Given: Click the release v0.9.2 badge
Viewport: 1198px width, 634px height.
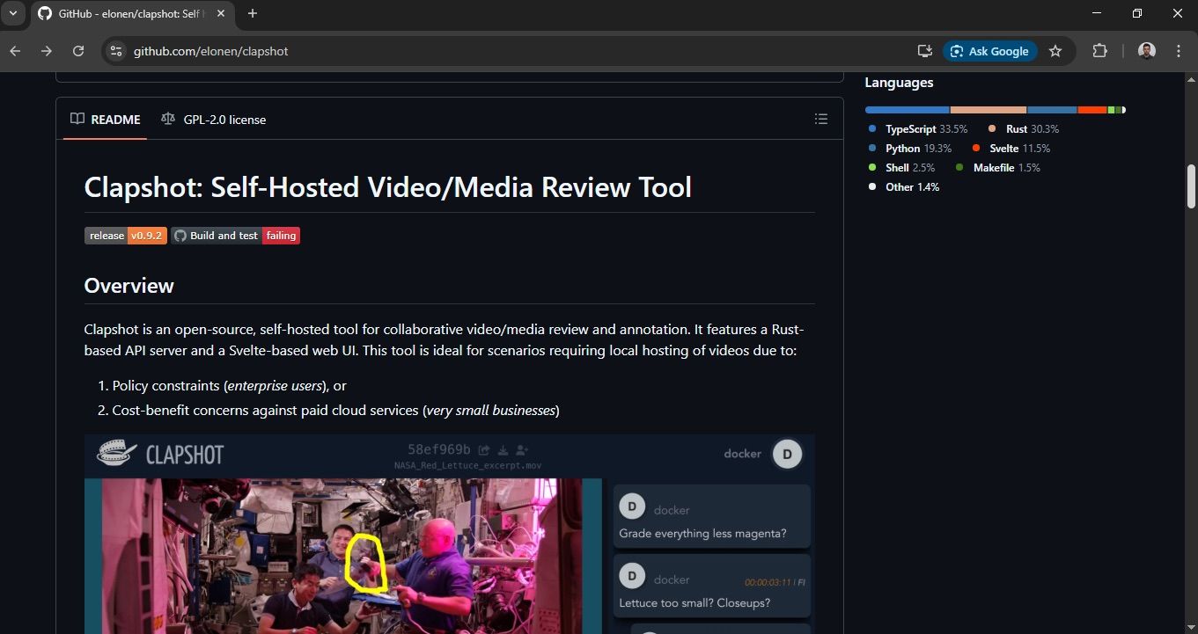Looking at the screenshot, I should (125, 236).
